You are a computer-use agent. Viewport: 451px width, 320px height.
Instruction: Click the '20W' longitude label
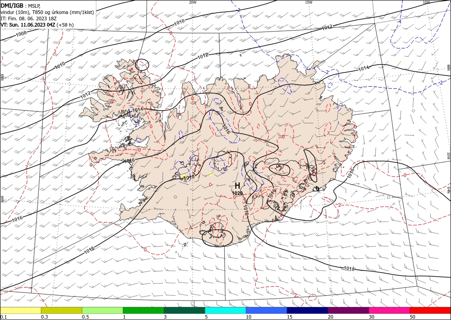point(193,2)
